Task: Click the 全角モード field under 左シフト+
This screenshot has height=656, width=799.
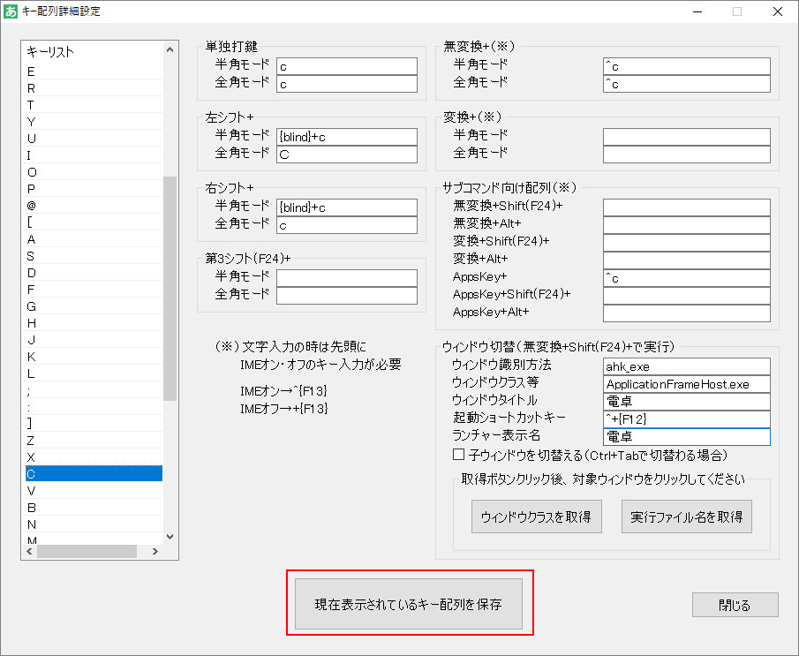Action: pos(346,153)
